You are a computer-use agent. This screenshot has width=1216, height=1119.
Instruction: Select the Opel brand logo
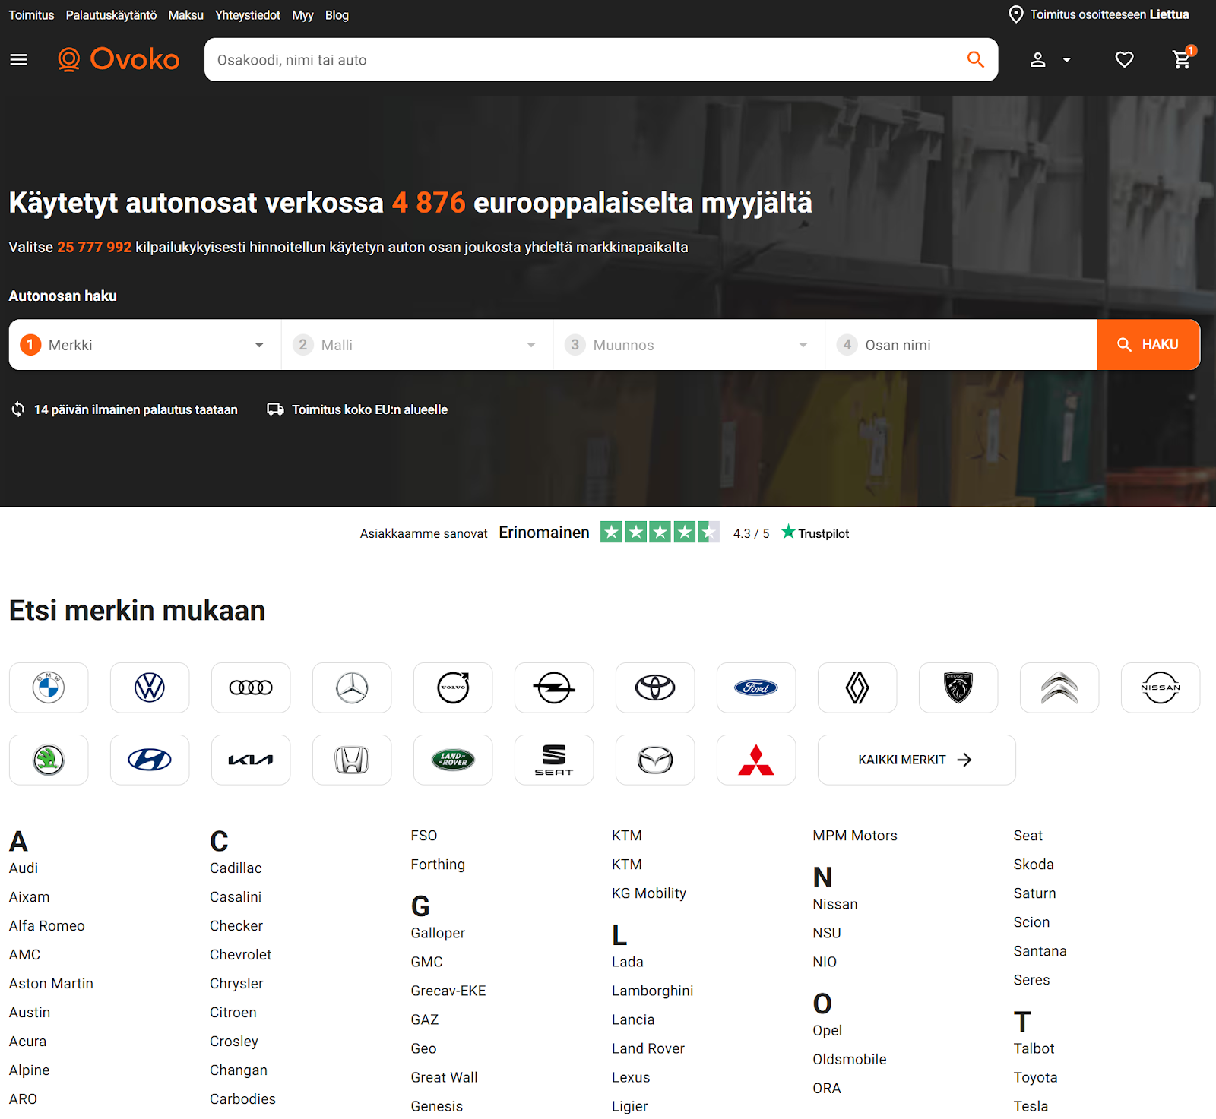coord(554,688)
